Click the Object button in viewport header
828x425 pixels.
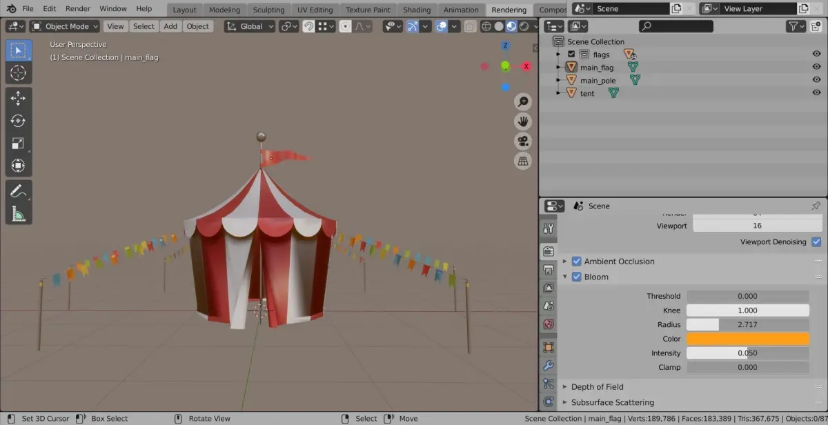(197, 26)
